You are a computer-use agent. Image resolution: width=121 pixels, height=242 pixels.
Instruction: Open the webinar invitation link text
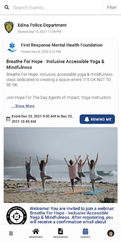click(72, 215)
